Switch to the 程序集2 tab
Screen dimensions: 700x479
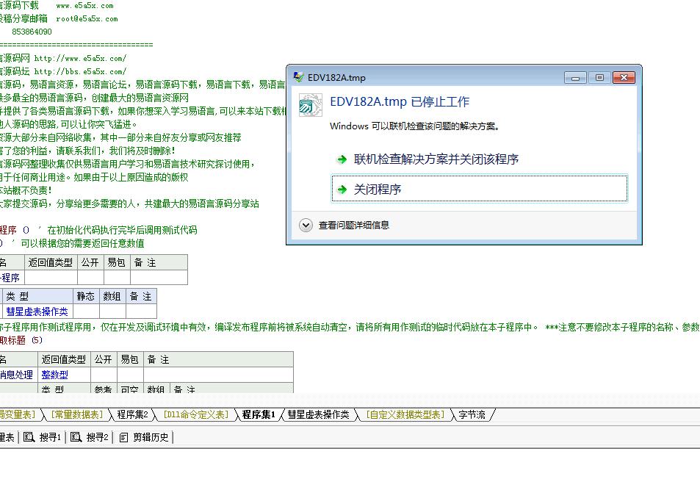pyautogui.click(x=133, y=414)
